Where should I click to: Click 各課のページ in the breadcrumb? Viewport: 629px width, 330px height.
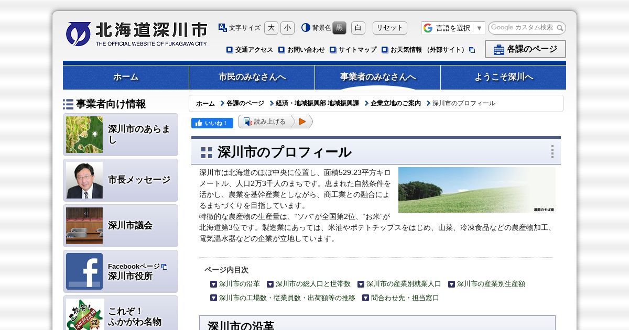[x=245, y=103]
